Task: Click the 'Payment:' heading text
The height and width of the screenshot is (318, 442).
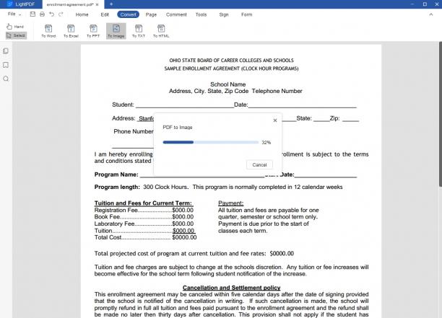Action: [230, 203]
